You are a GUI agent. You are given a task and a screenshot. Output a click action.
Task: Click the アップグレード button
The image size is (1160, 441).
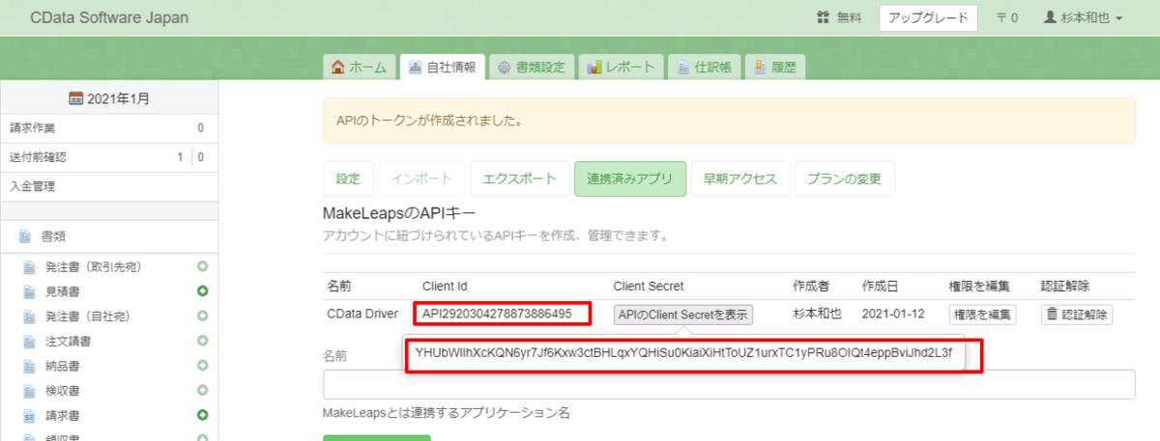click(x=929, y=18)
